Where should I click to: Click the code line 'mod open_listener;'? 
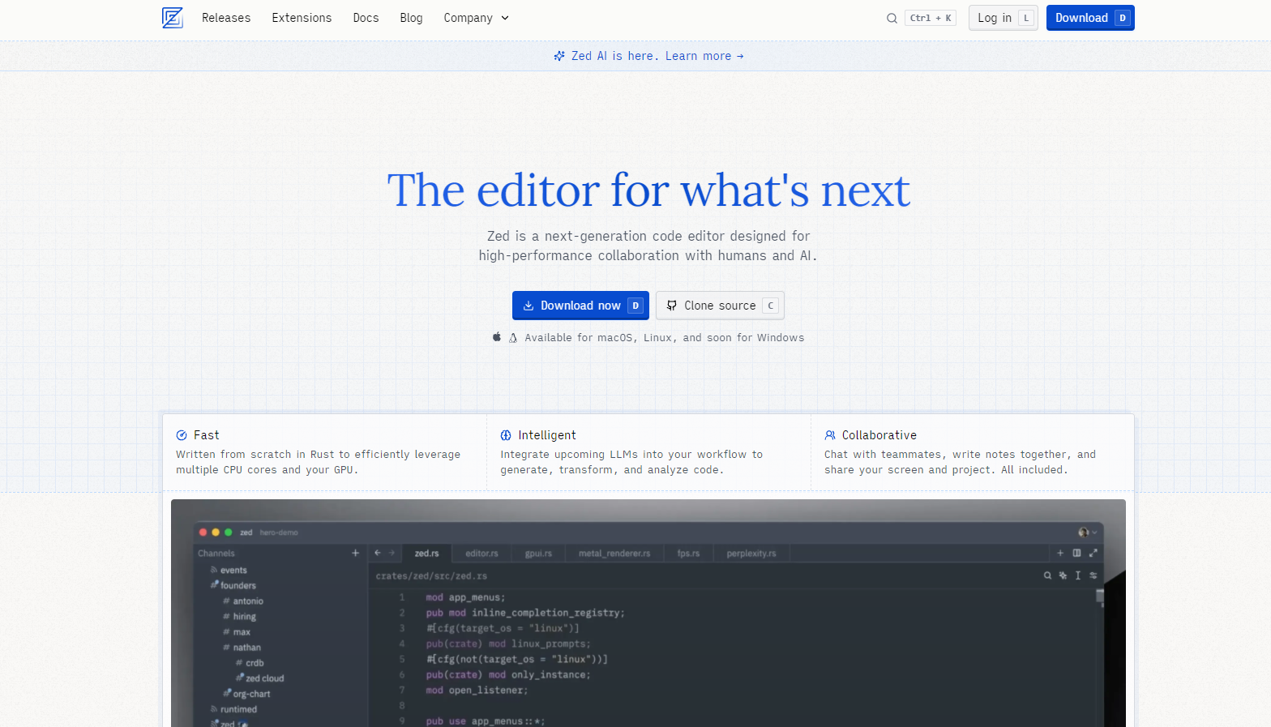click(477, 691)
